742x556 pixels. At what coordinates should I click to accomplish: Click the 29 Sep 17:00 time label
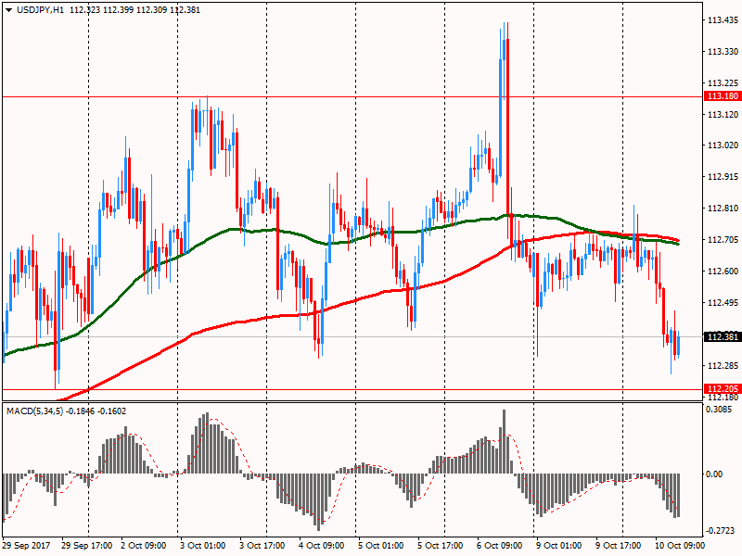pyautogui.click(x=87, y=546)
